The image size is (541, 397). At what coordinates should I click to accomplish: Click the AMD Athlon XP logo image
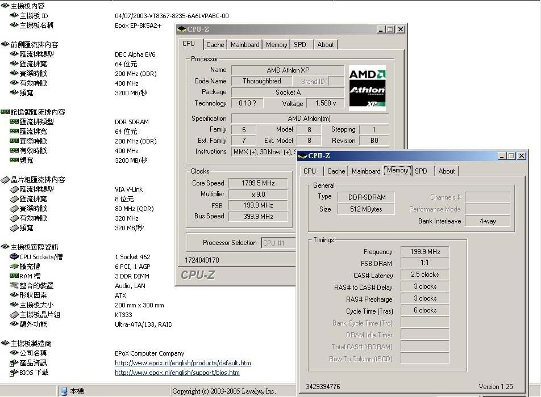point(368,88)
